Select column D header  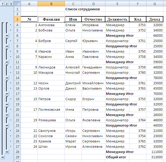[x=93, y=4]
